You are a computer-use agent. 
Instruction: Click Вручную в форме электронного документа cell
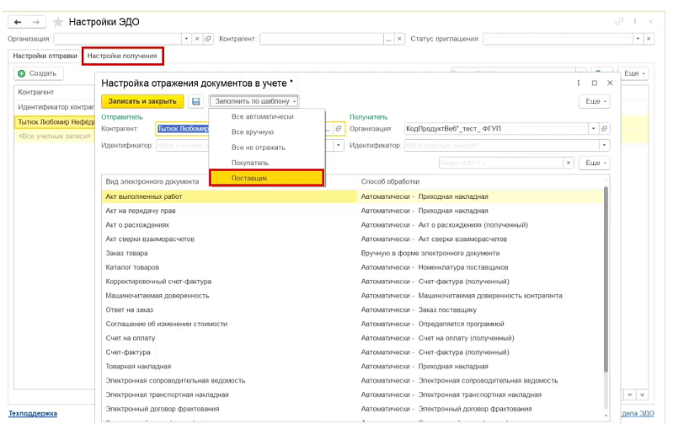click(x=430, y=253)
